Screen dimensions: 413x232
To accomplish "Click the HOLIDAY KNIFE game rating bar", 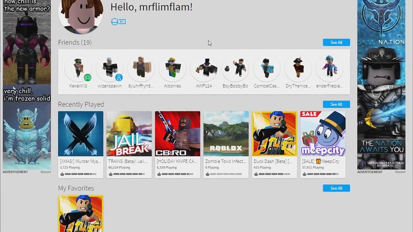I will [x=178, y=174].
